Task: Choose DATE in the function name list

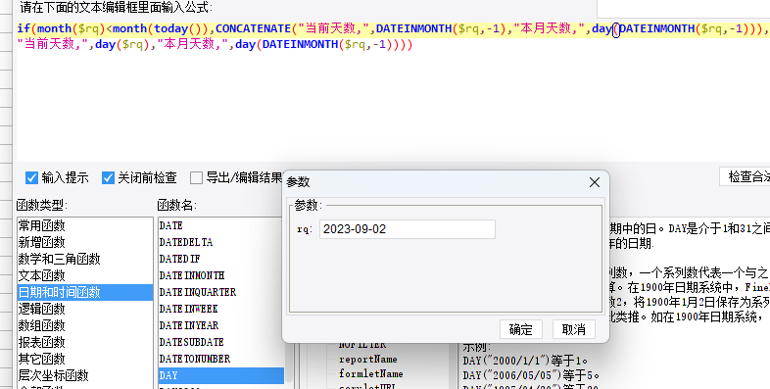Action: pyautogui.click(x=220, y=225)
